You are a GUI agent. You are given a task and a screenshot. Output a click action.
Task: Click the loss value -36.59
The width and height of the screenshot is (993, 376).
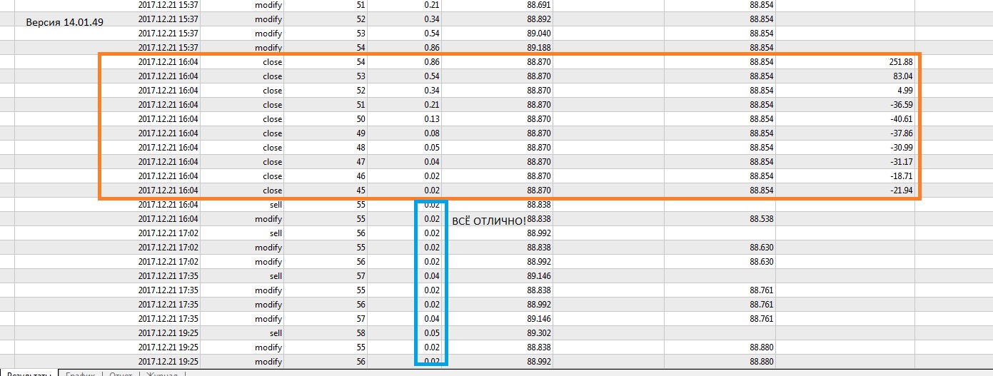901,105
